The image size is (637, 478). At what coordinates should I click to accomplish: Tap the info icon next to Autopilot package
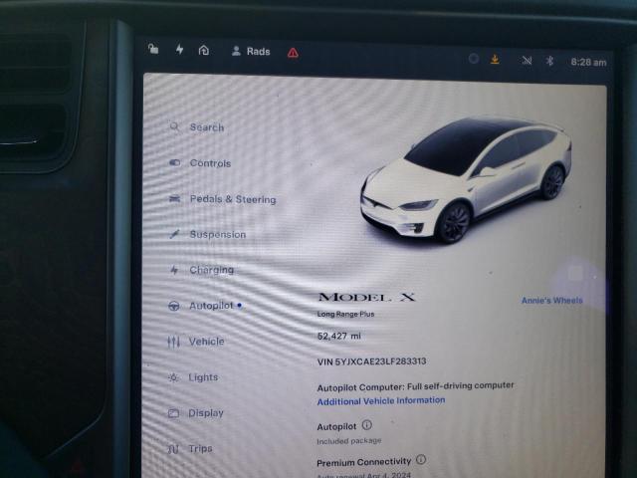tap(366, 425)
